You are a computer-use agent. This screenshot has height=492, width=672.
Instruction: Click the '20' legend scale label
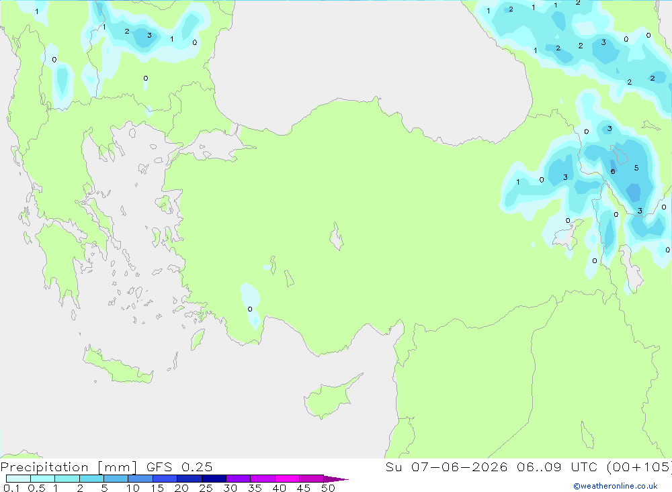181,488
